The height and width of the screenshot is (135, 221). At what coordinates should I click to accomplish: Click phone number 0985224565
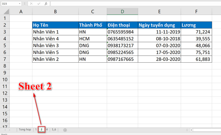[x=122, y=52]
